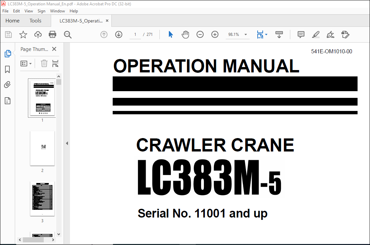Open the document layers/content panel icon
The width and height of the screenshot is (370, 245).
(7, 101)
